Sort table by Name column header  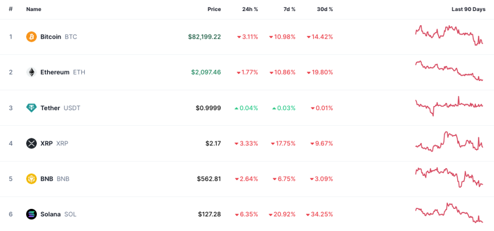(34, 9)
